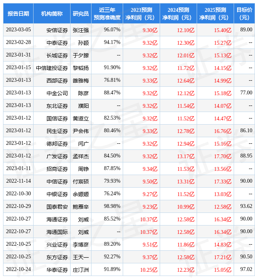The height and width of the screenshot is (279, 255).
Task: Click the 14.07亿 2025 forecast value
Action: (x=223, y=106)
